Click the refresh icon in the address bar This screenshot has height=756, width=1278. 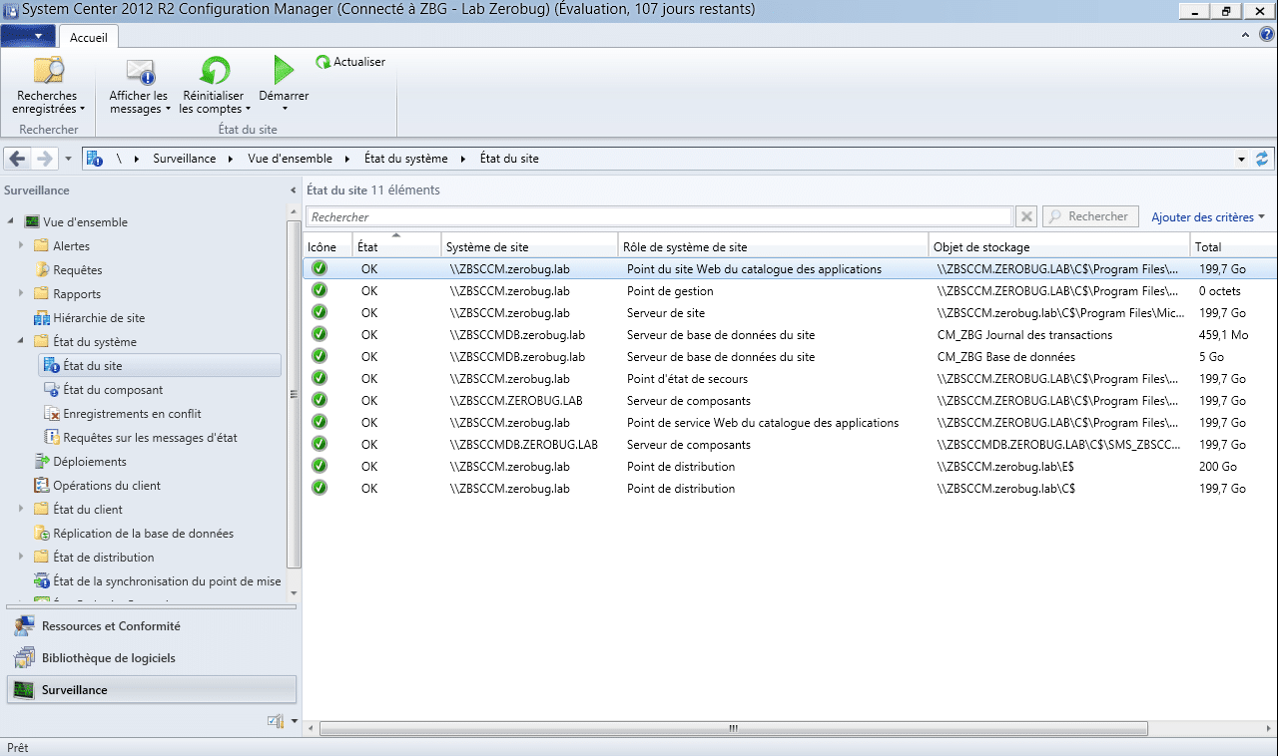tap(1263, 159)
